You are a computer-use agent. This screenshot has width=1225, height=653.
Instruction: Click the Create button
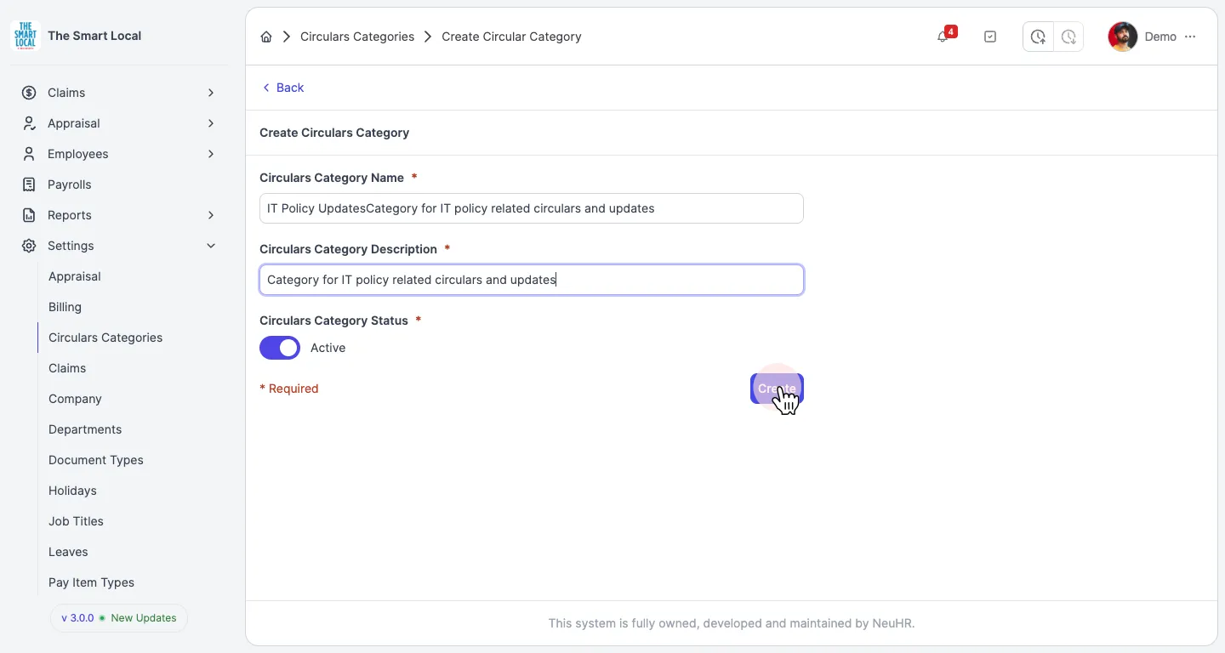(x=777, y=389)
